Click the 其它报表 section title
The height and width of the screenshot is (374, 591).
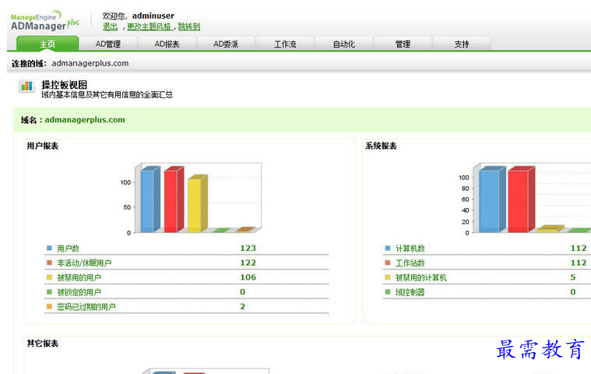43,344
